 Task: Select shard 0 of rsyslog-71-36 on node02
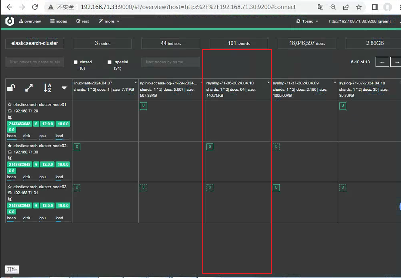tap(210, 147)
